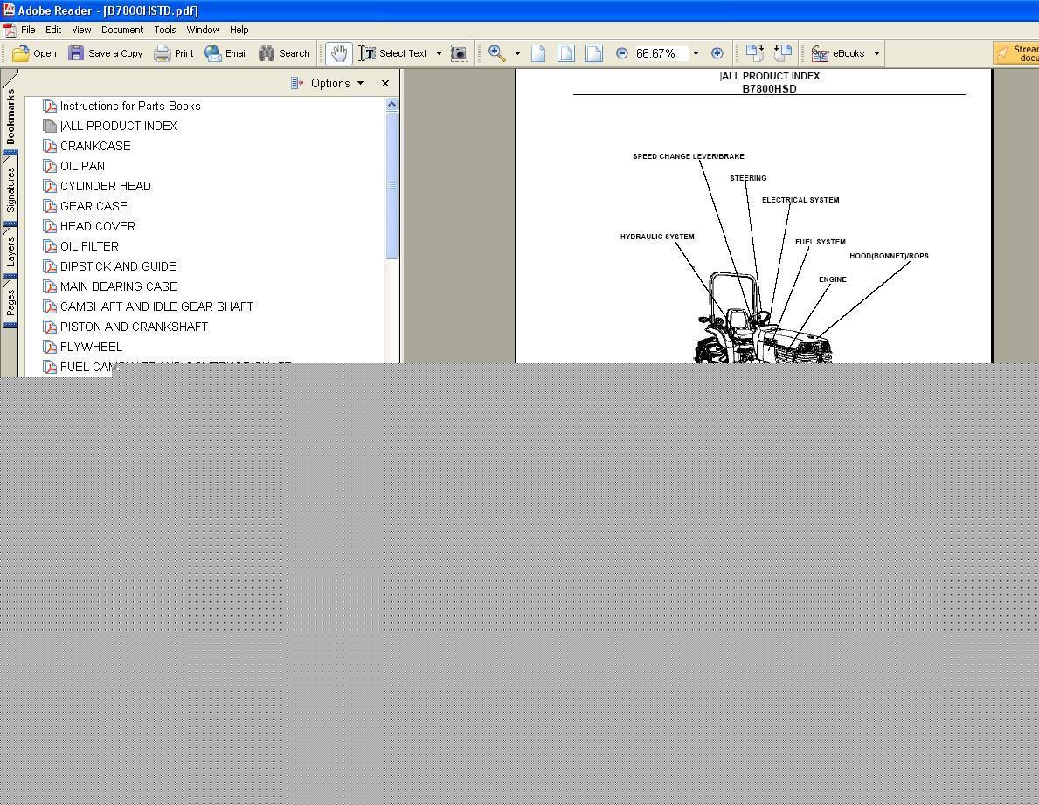Go to DIPSTICK AND GUIDE bookmark

point(118,266)
